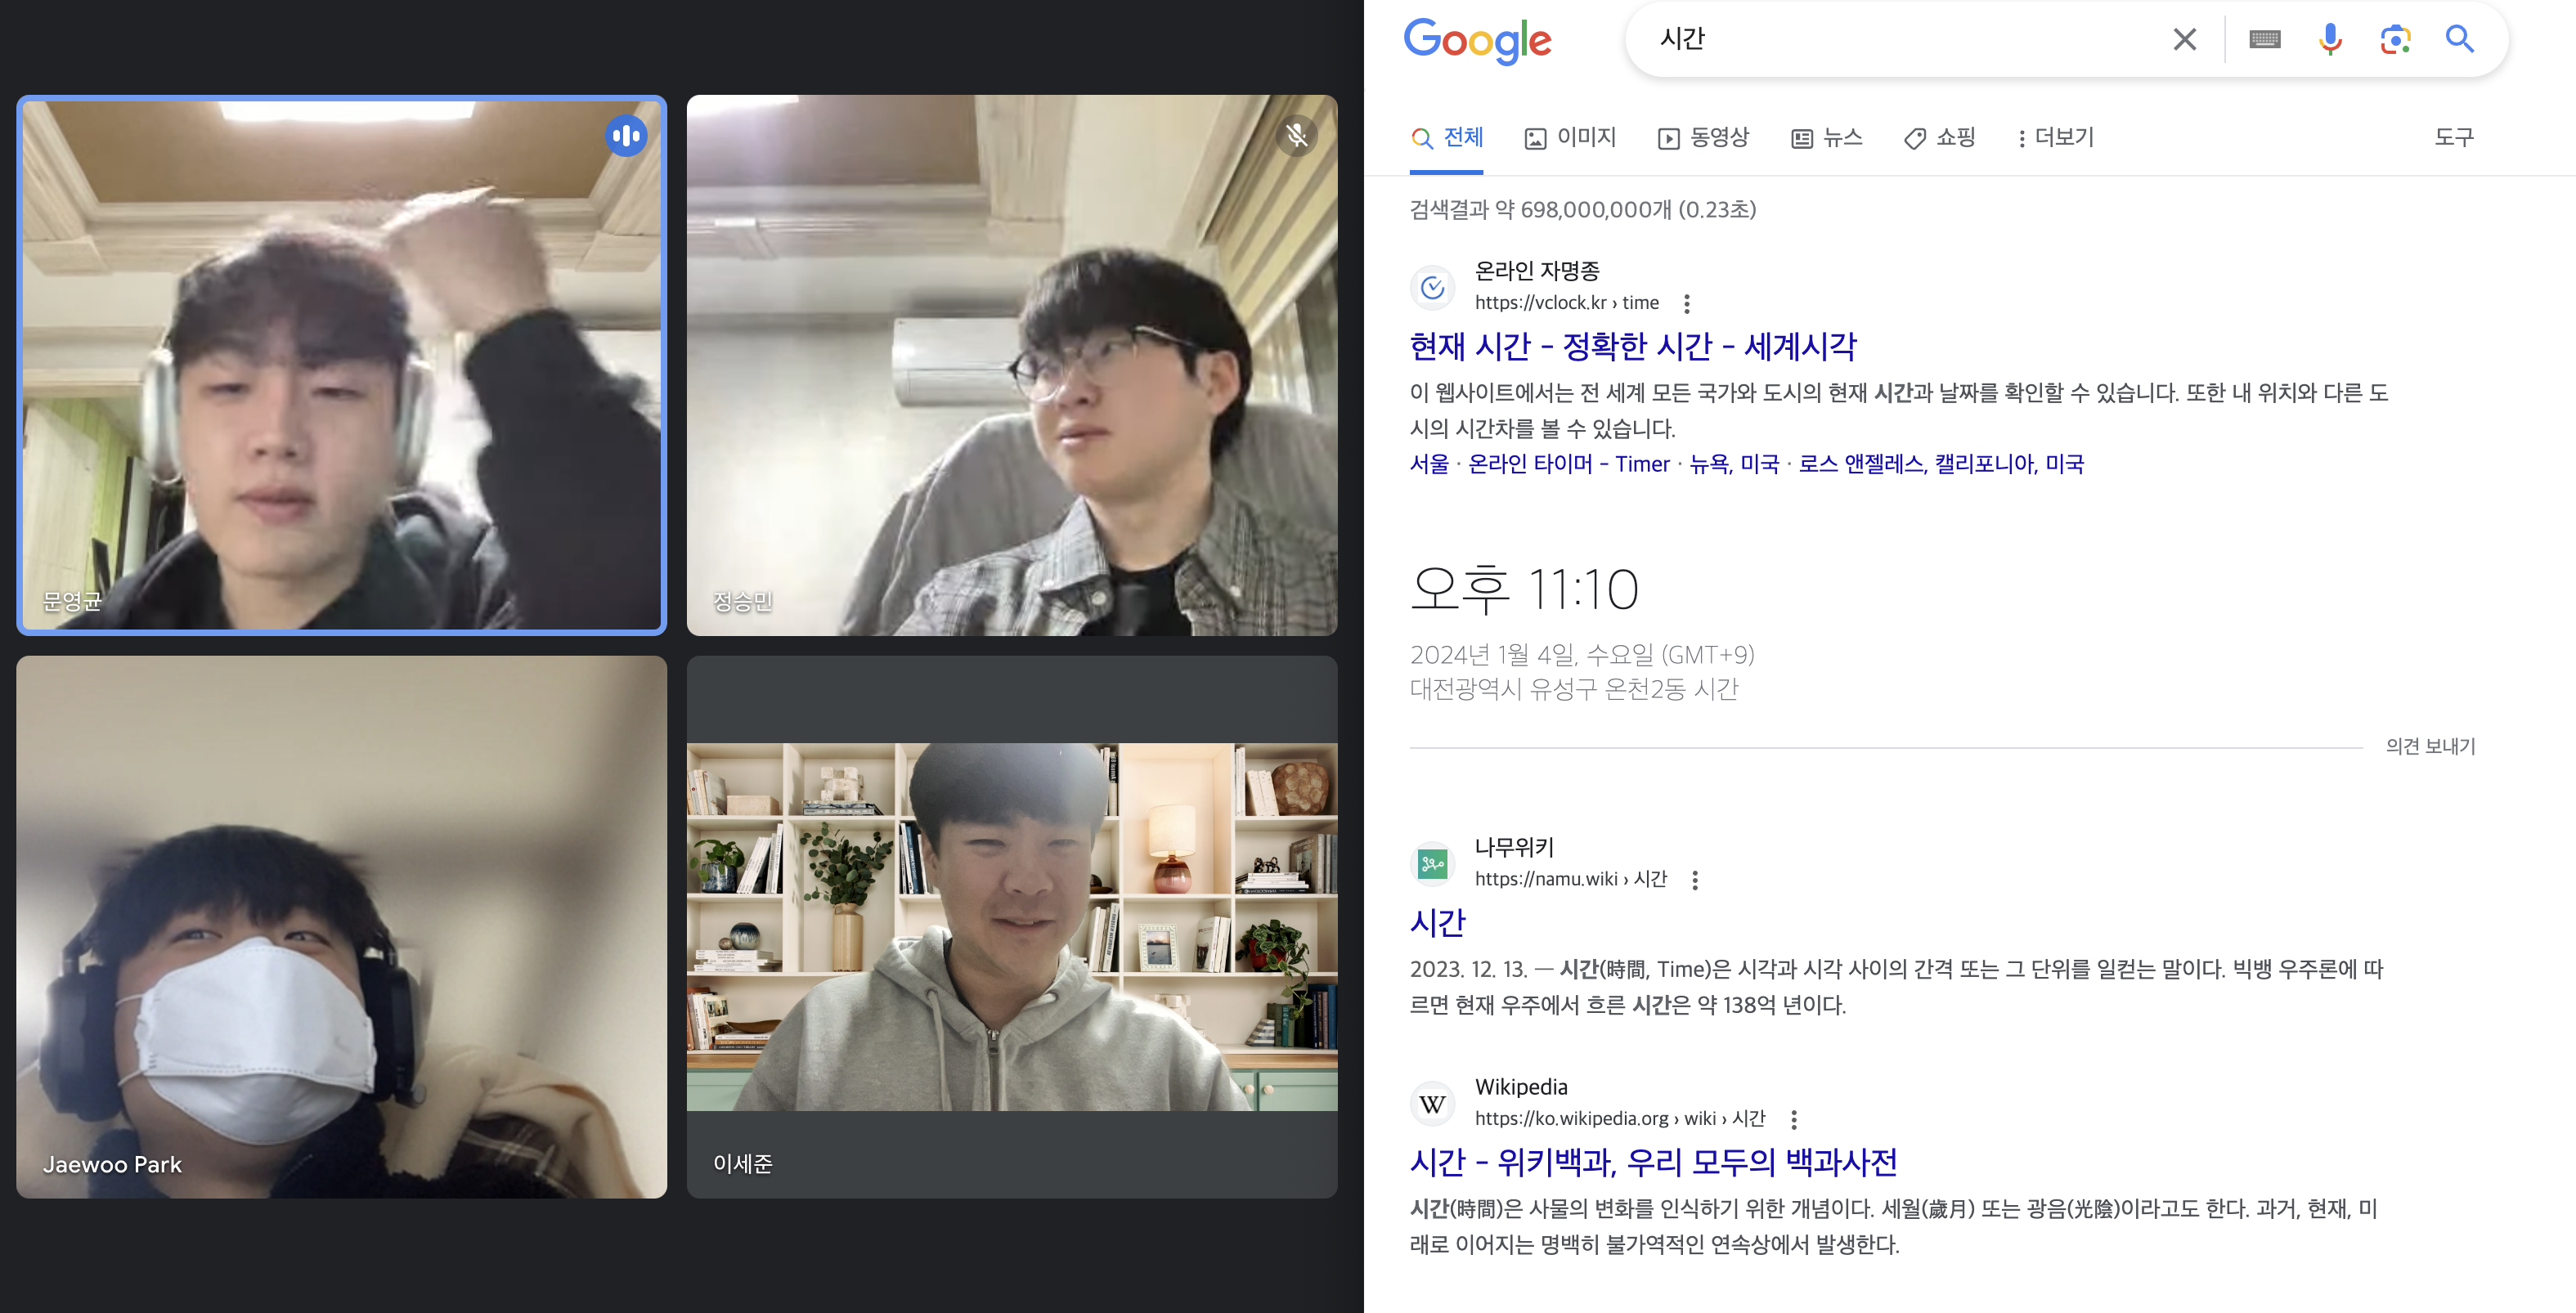Open options menu for vclock.kr result

pos(1687,303)
